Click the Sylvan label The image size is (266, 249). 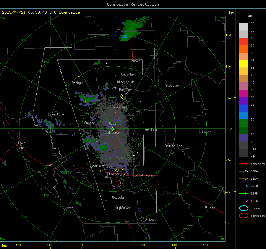(x=113, y=87)
